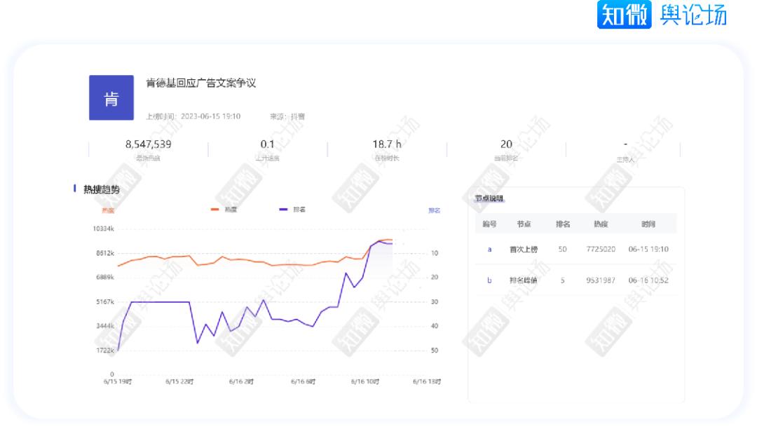This screenshot has width=757, height=429.
Task: Click the 0.1 rising speed value
Action: click(x=268, y=144)
